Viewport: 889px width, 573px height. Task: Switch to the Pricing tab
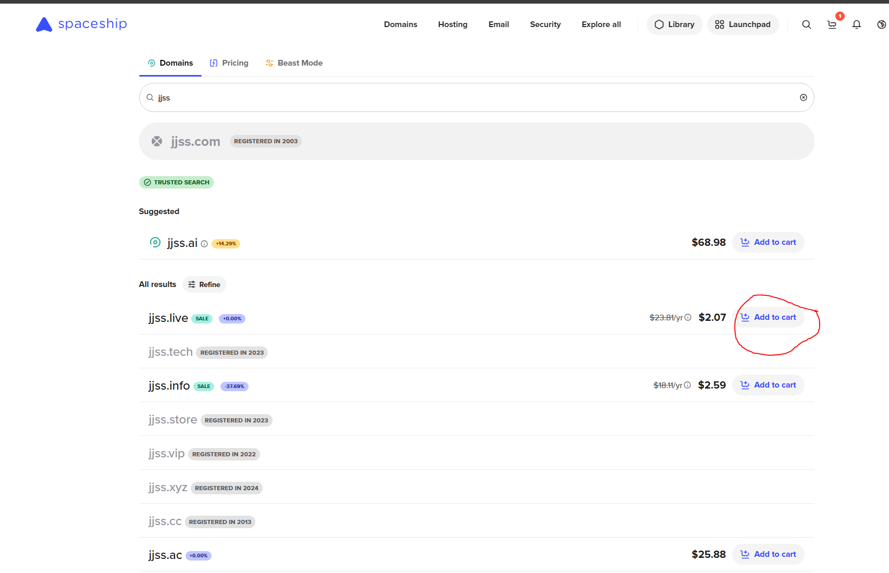(229, 63)
